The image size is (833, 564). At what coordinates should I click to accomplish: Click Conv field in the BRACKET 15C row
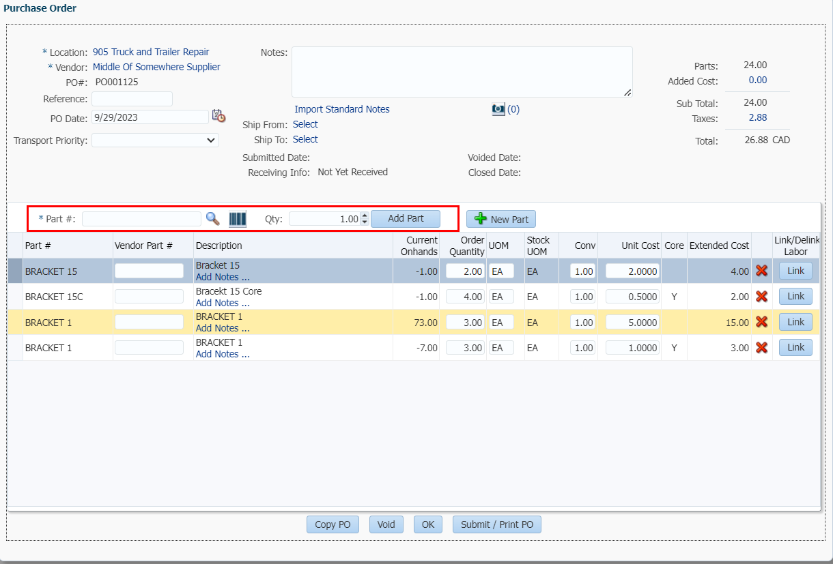[x=583, y=297]
